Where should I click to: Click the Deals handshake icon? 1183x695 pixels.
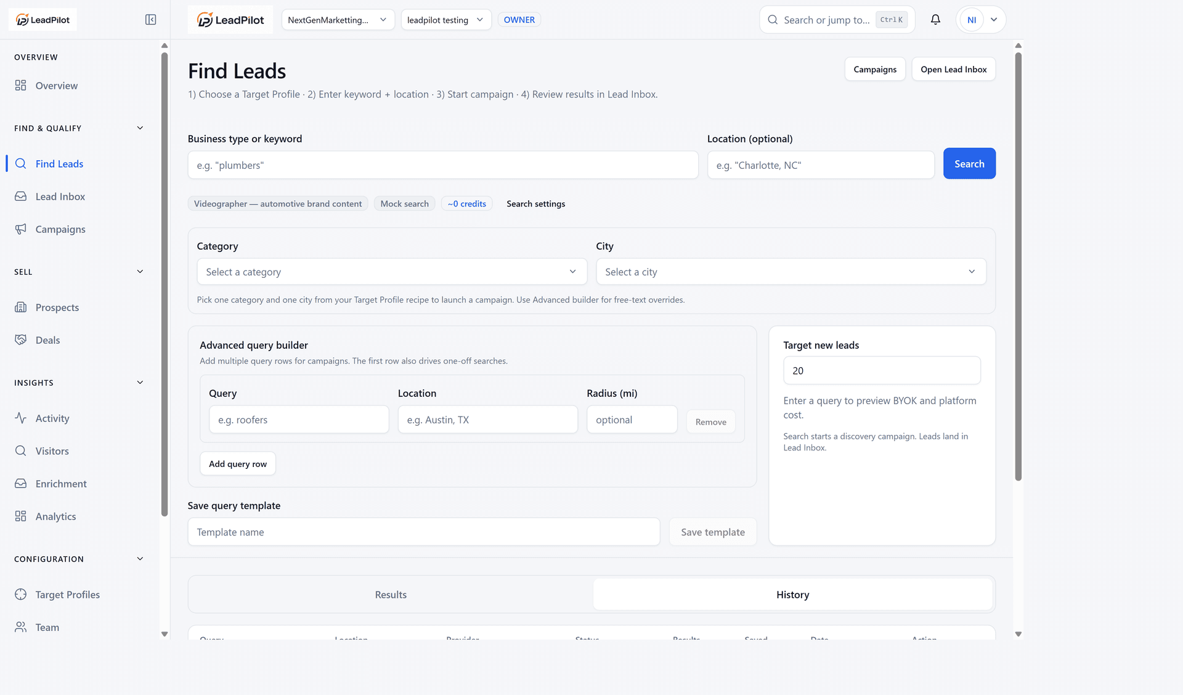pos(21,340)
